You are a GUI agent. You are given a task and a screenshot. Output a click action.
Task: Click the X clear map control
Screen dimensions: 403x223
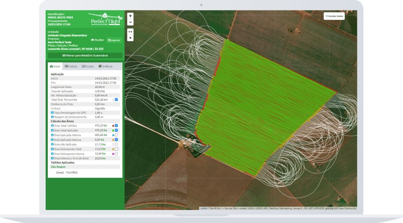(130, 38)
